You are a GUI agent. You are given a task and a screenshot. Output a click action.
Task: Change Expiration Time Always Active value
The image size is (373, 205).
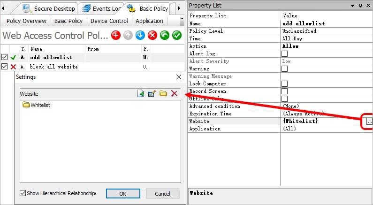[327, 114]
